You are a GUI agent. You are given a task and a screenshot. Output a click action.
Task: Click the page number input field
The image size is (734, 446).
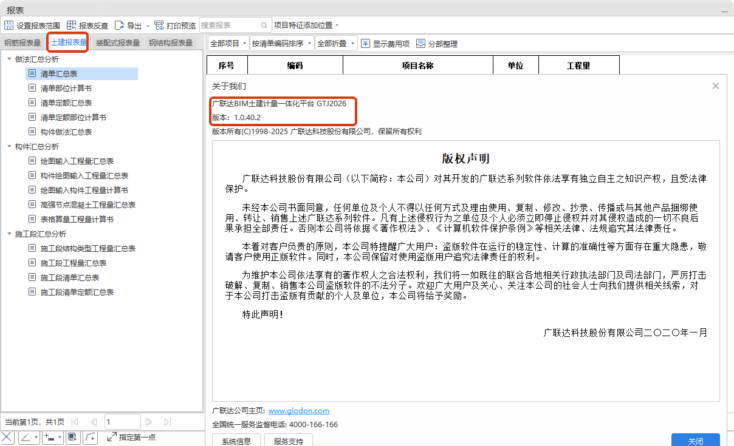[122, 422]
